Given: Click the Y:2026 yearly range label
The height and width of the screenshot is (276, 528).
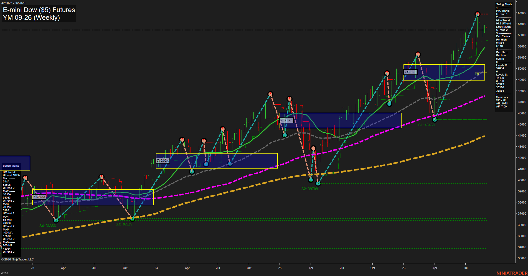Looking at the screenshot, I should [x=410, y=72].
